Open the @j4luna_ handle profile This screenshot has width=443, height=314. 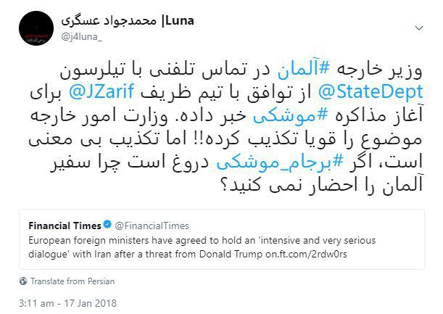point(82,37)
